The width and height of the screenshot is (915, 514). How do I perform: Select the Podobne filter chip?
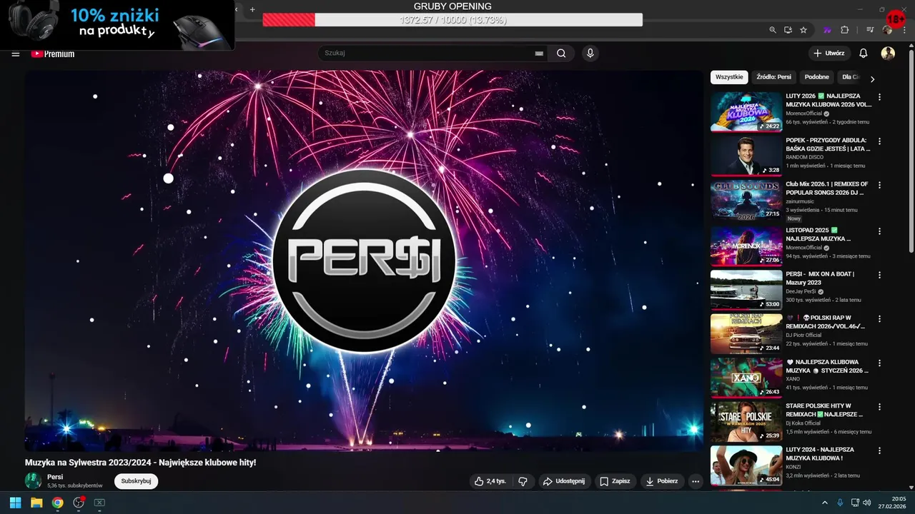[817, 77]
